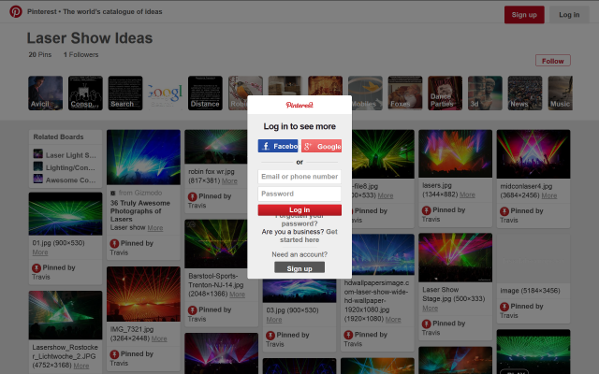Click the 1 Followers count
599x374 pixels.
tap(81, 54)
